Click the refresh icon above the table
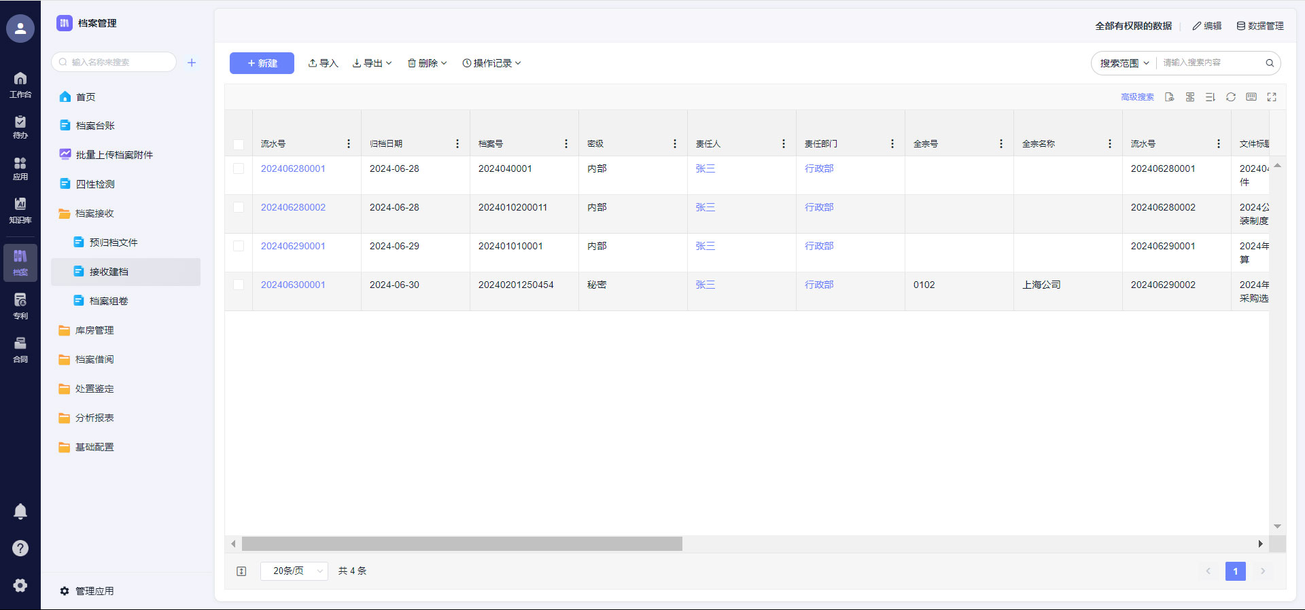The width and height of the screenshot is (1305, 610). coord(1230,97)
